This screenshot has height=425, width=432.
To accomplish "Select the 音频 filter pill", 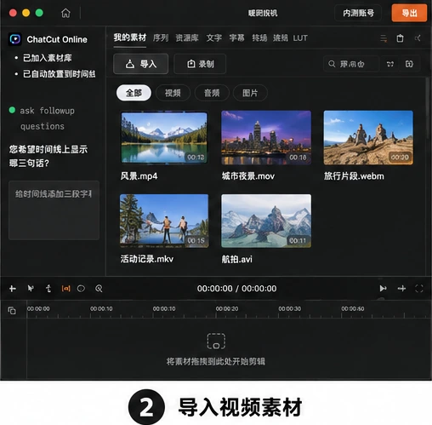I will click(212, 93).
